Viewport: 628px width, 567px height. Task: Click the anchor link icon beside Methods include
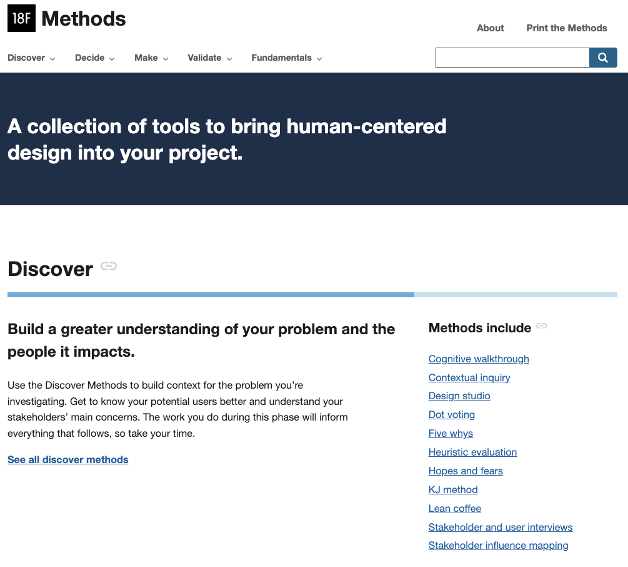[541, 326]
